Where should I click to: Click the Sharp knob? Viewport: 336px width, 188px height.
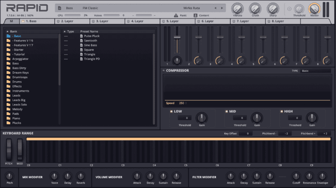tap(273, 9)
